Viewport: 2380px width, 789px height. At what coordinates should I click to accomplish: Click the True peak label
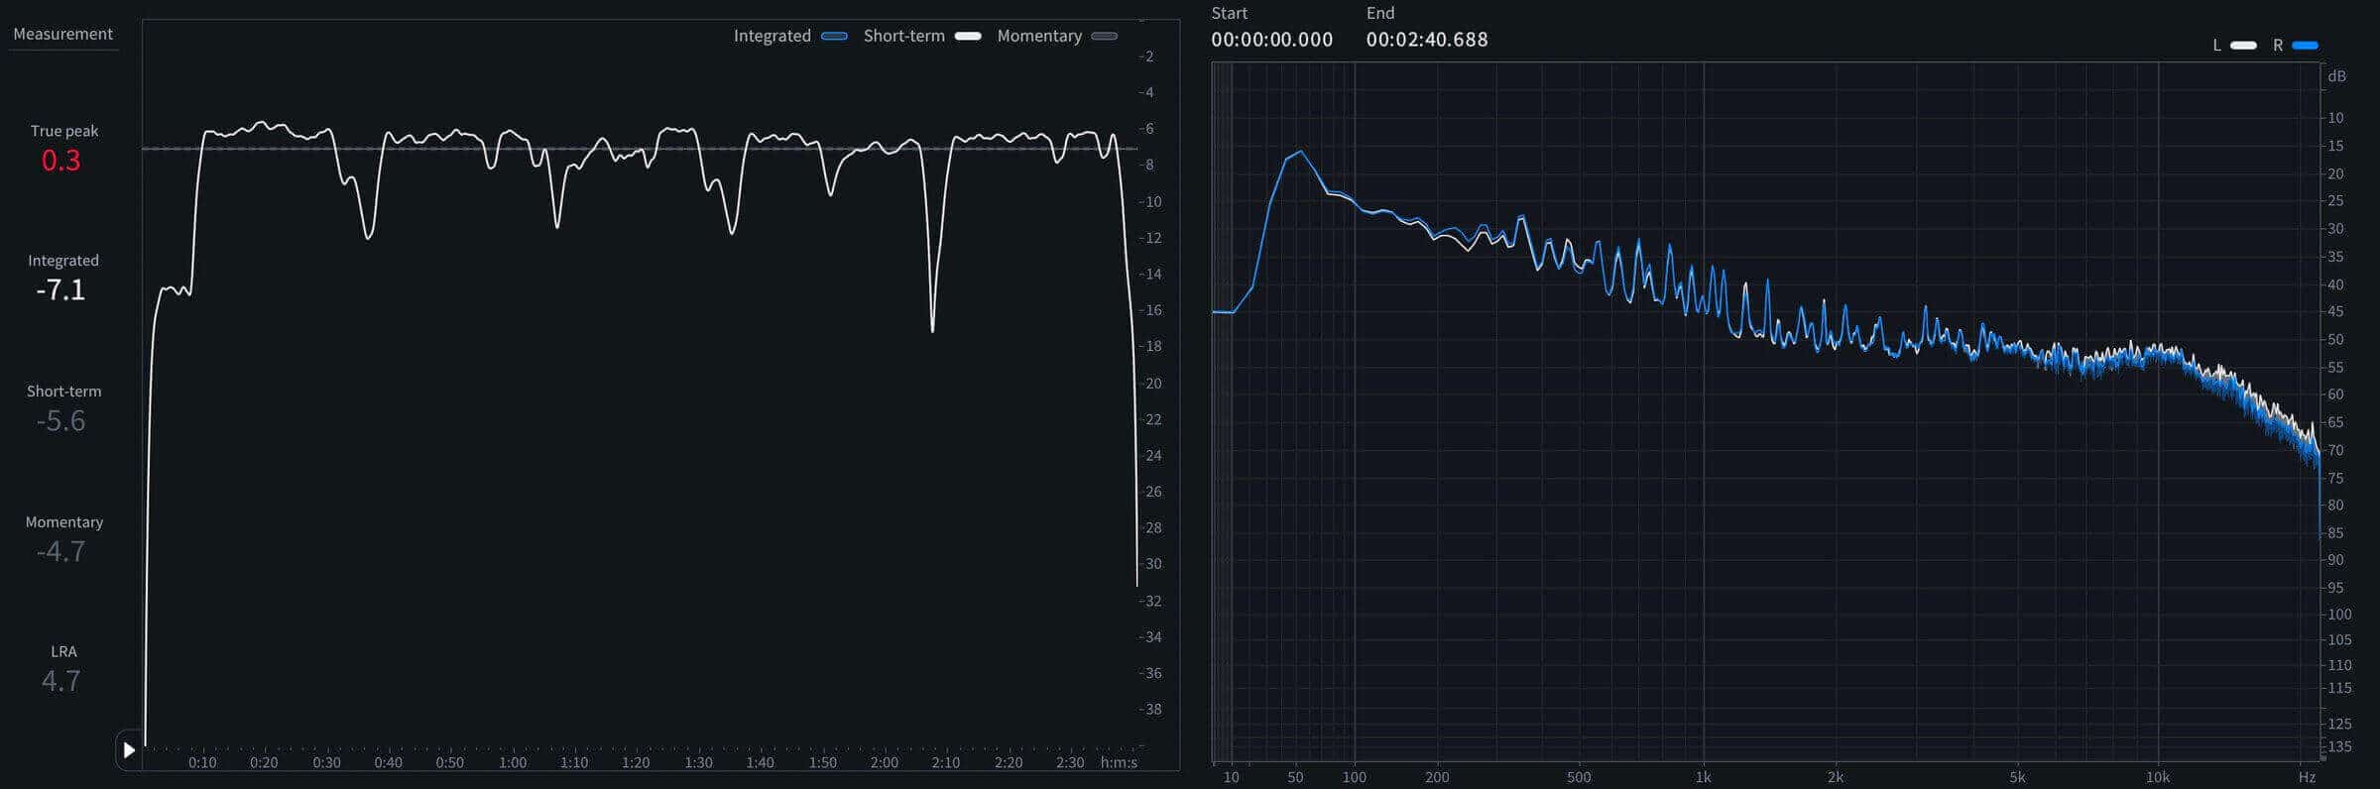(x=64, y=131)
